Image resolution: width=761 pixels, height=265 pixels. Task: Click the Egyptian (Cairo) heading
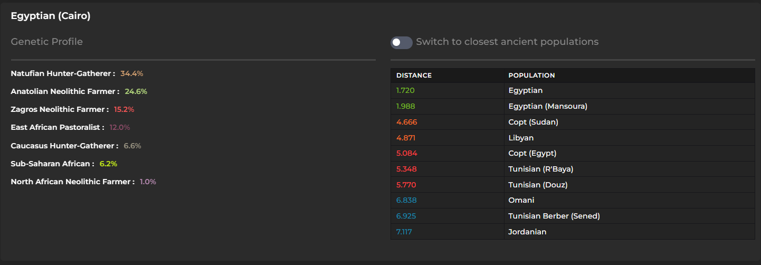click(x=51, y=16)
